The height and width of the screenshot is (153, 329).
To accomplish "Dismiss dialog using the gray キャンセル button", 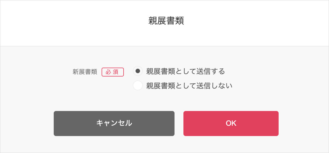I will [114, 124].
